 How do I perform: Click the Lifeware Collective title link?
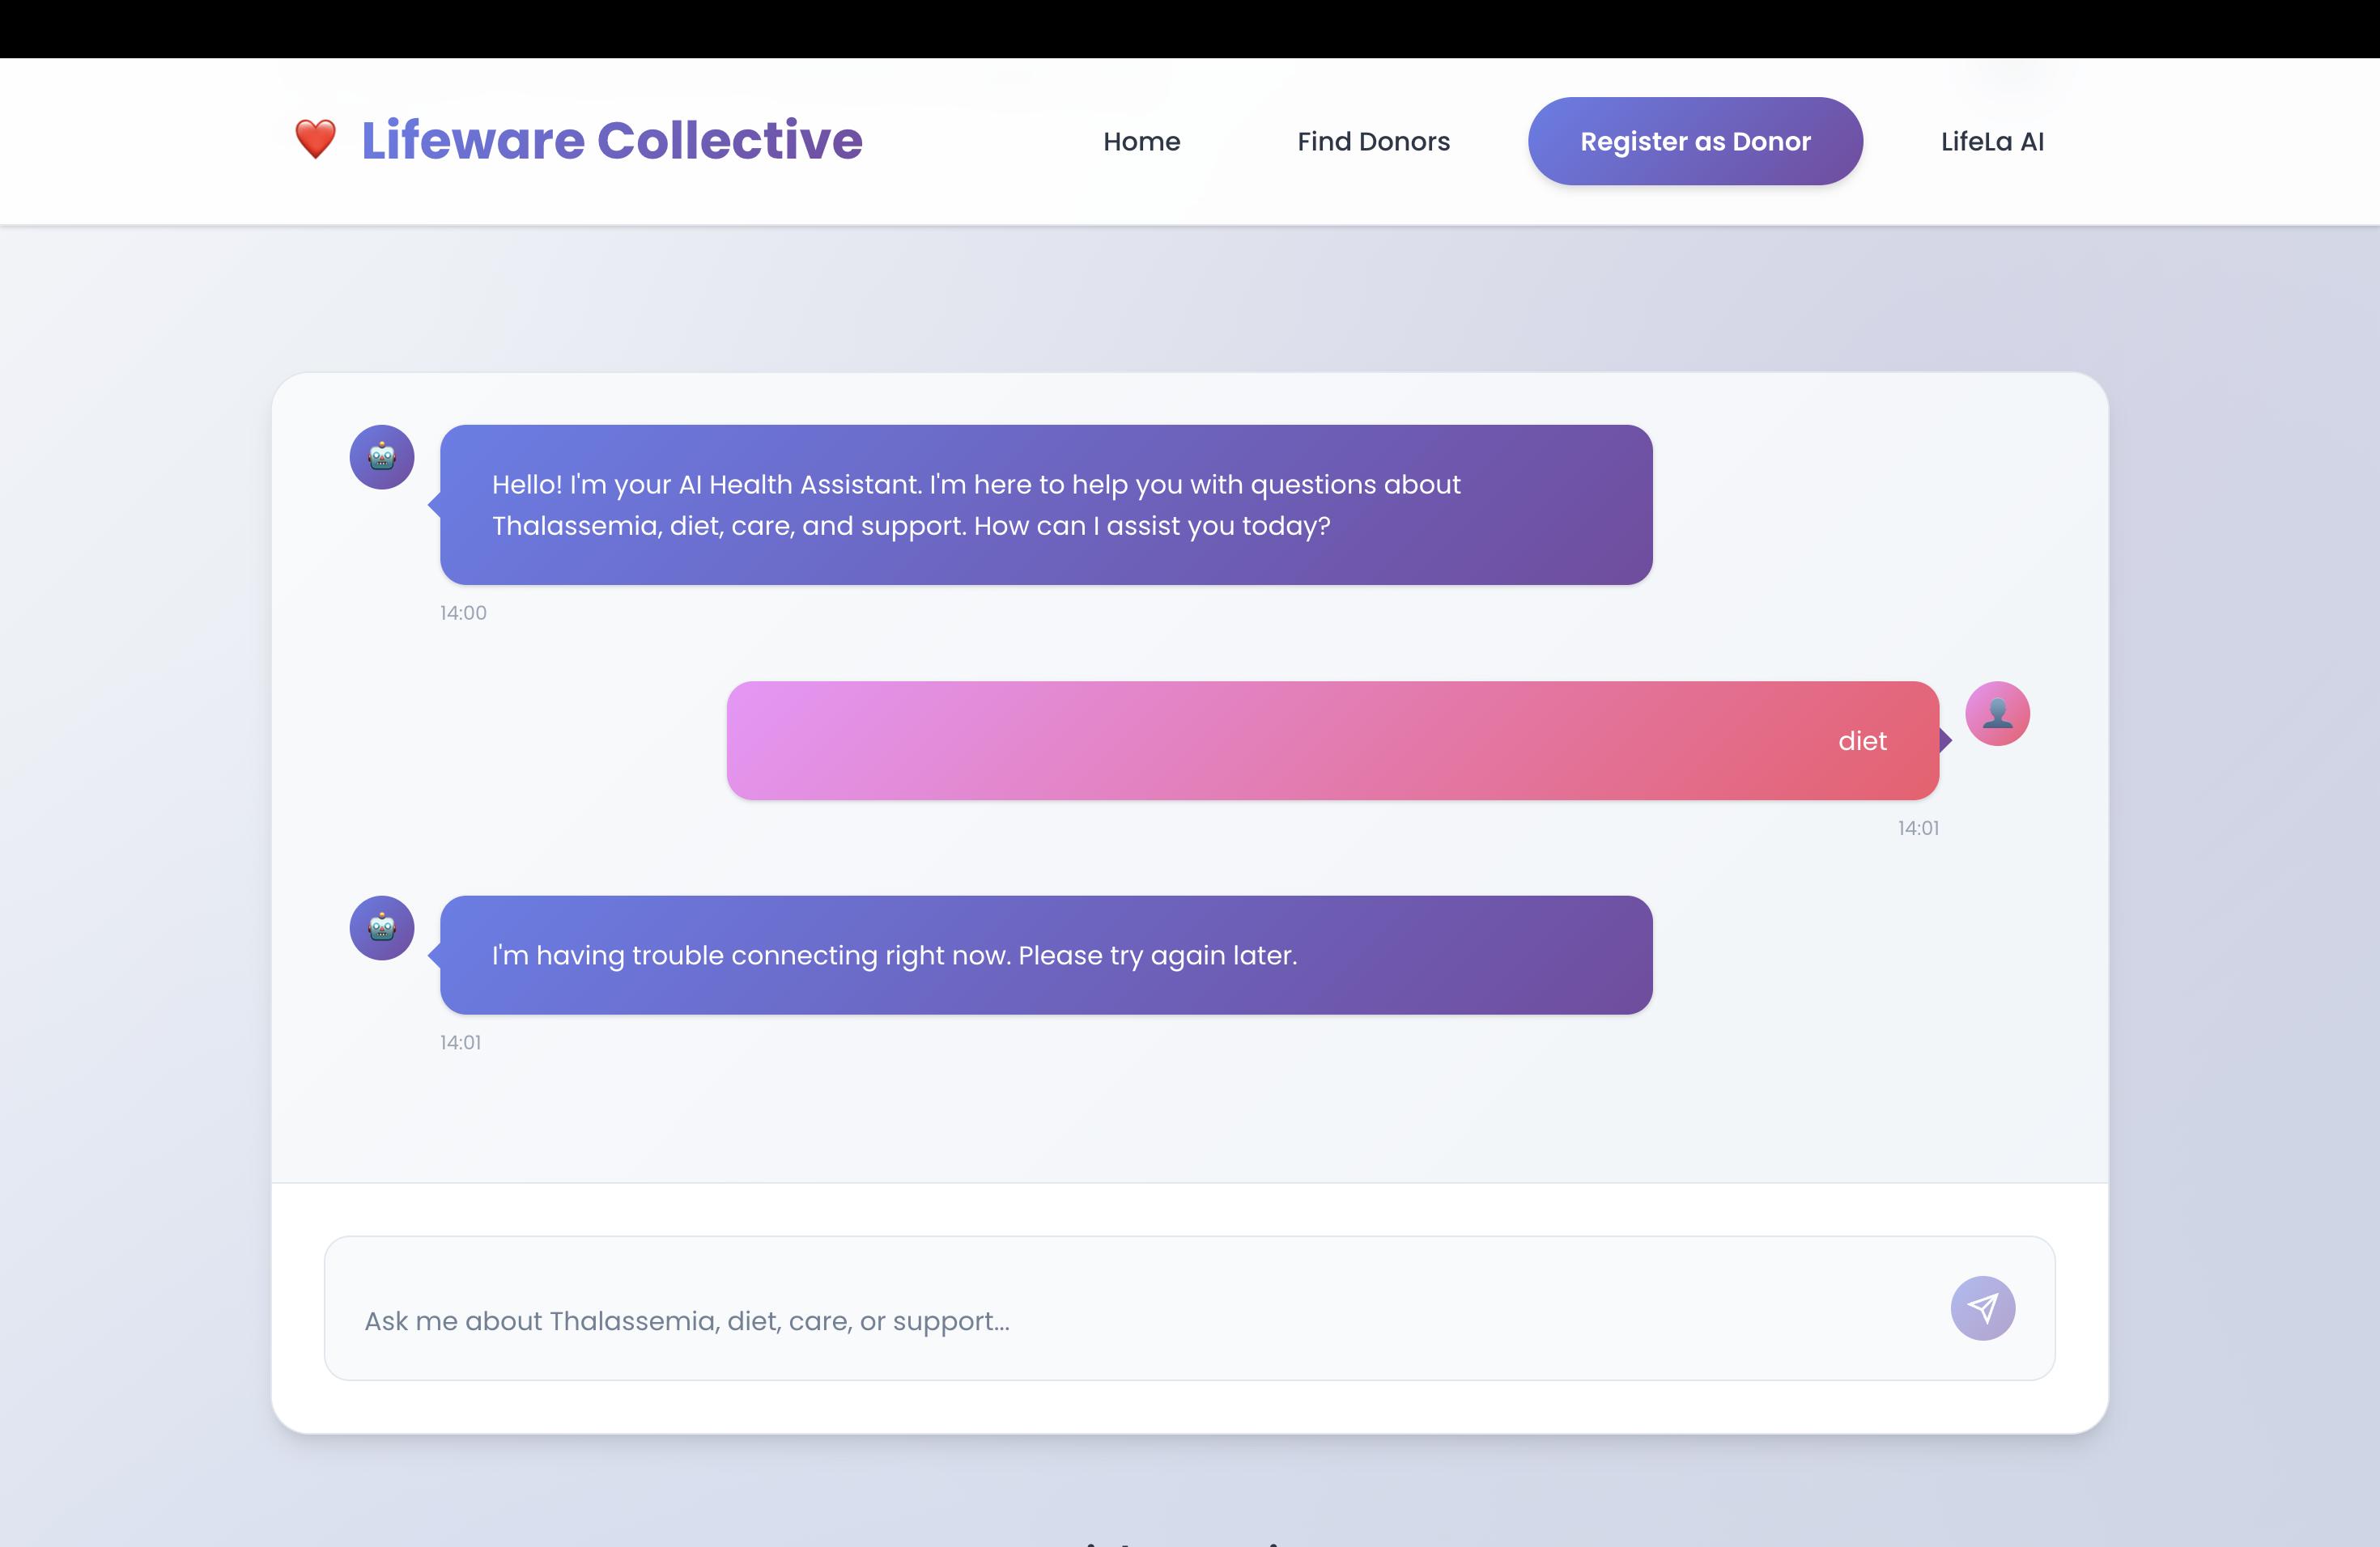click(x=611, y=139)
